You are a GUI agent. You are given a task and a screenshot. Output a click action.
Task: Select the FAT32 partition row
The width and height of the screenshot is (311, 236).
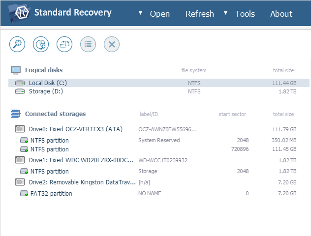tap(51, 193)
